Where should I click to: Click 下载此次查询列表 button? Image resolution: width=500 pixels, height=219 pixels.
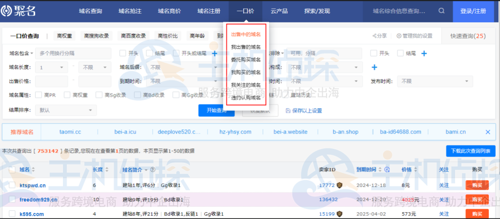[471, 151]
